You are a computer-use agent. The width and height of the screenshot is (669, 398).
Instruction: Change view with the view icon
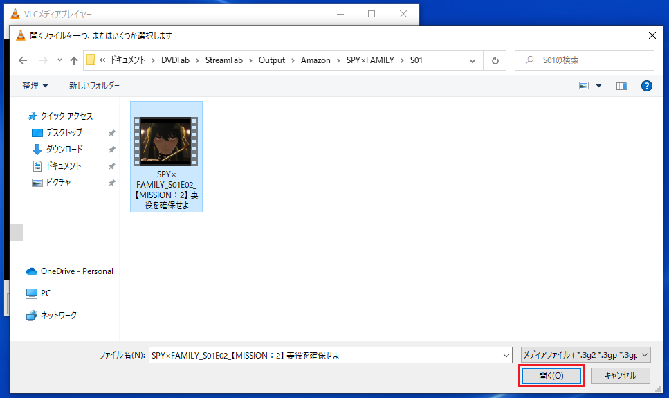point(584,86)
